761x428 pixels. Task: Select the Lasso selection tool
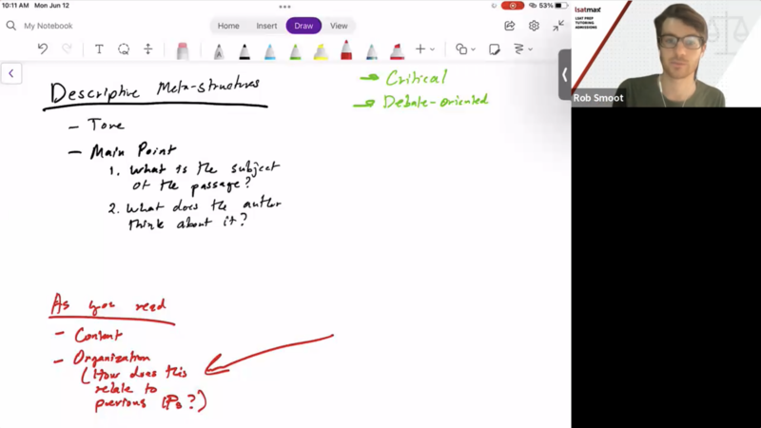pyautogui.click(x=124, y=49)
